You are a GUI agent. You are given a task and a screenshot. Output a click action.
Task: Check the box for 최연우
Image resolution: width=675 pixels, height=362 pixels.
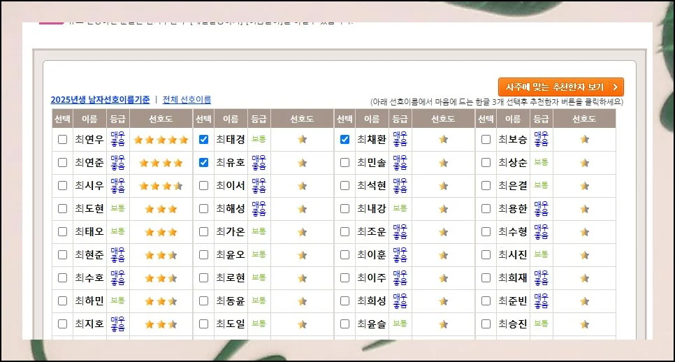coord(62,140)
